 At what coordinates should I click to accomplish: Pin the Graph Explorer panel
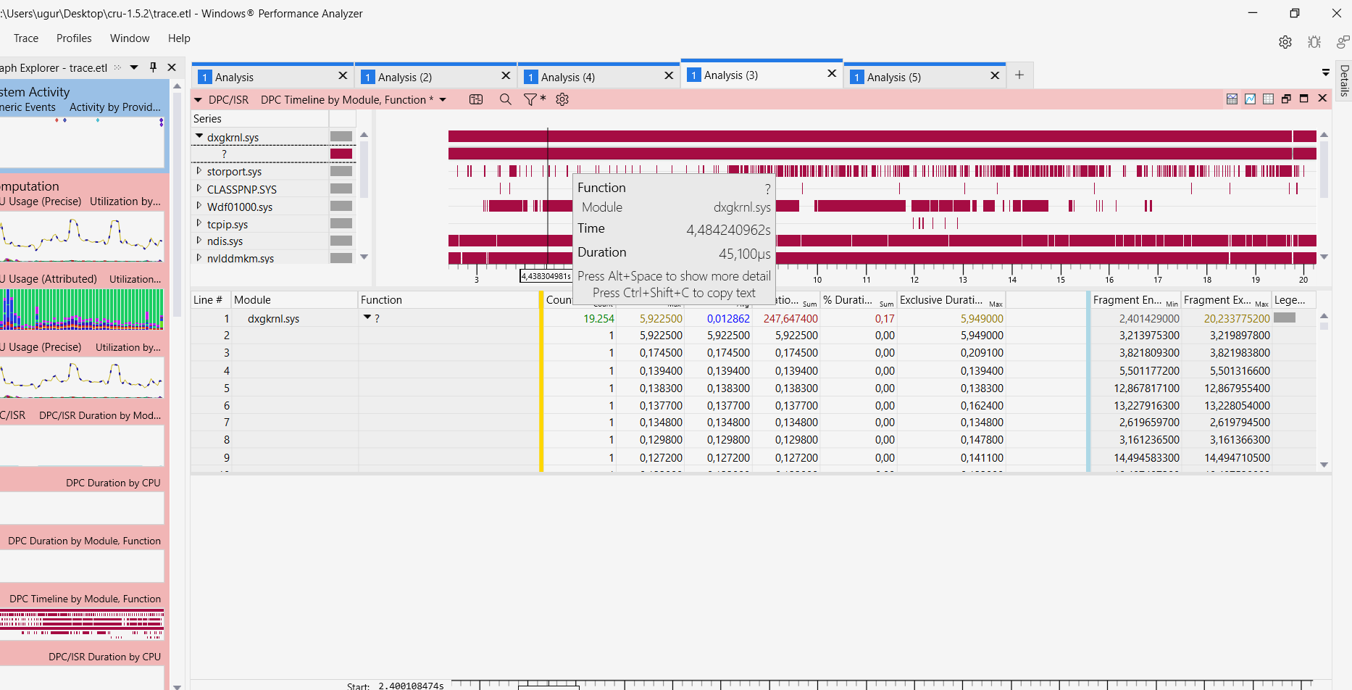coord(153,67)
